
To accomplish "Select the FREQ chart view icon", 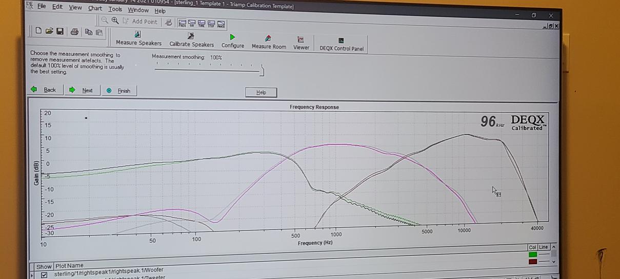I will pyautogui.click(x=182, y=23).
